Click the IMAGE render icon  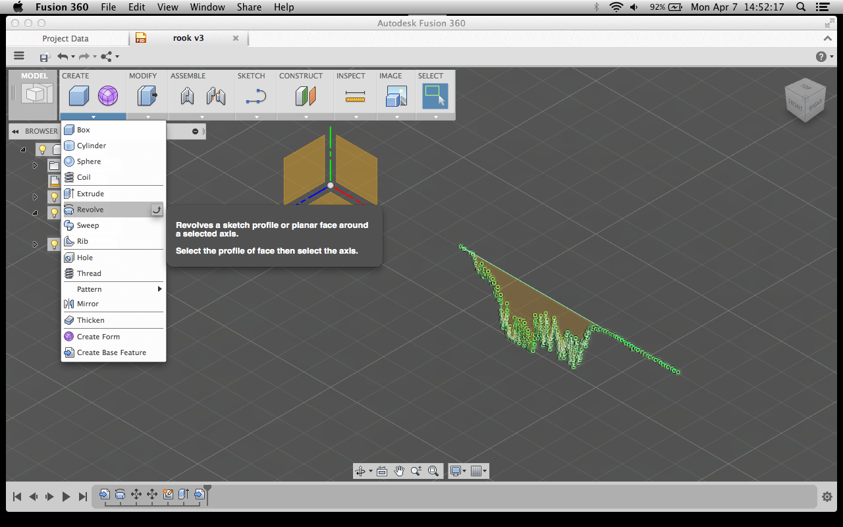pyautogui.click(x=396, y=96)
